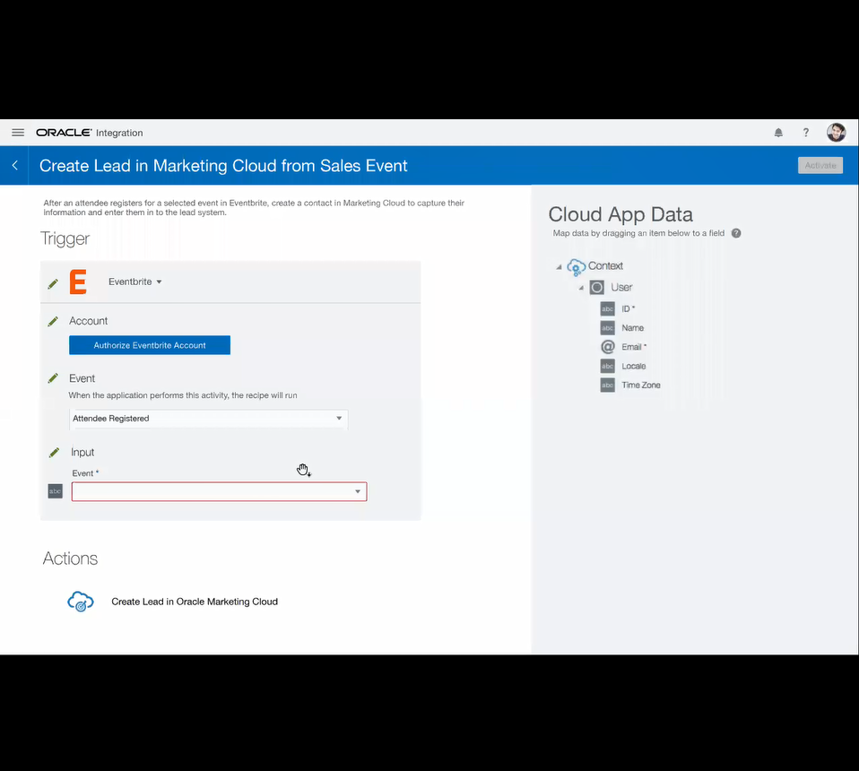859x771 pixels.
Task: Click the Trigger section heading
Action: [65, 238]
